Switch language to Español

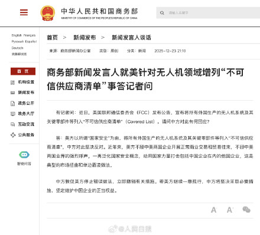coord(31,42)
